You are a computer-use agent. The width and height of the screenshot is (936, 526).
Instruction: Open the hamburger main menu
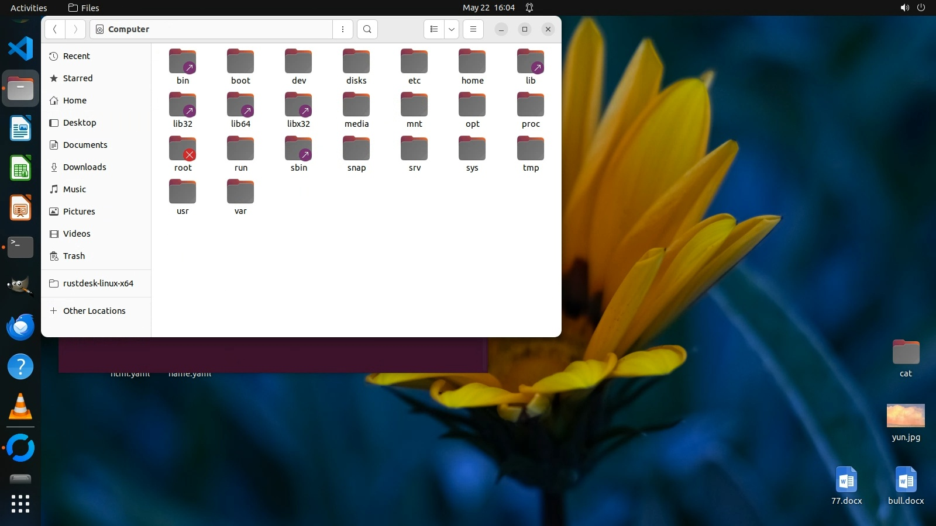(473, 29)
